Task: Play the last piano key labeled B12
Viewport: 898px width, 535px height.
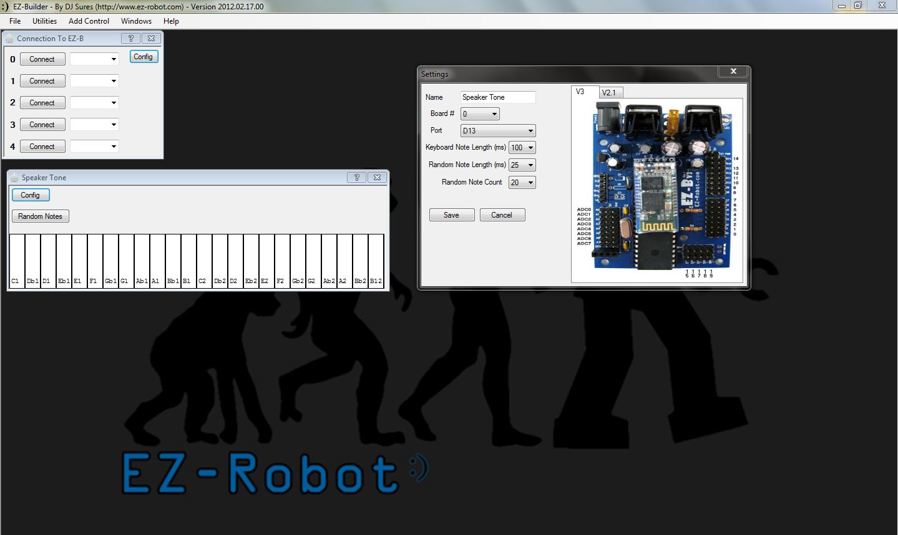Action: click(376, 261)
